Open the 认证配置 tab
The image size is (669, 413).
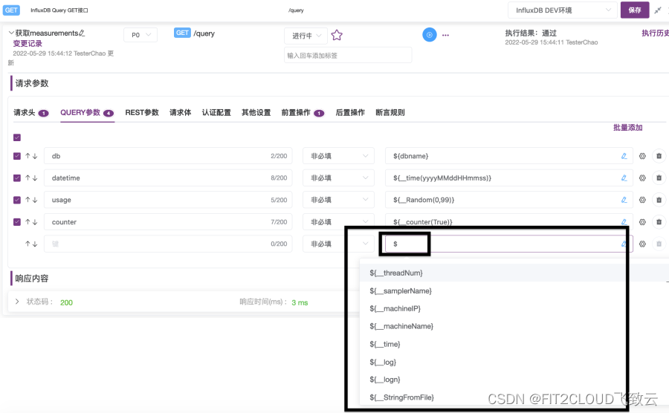216,112
